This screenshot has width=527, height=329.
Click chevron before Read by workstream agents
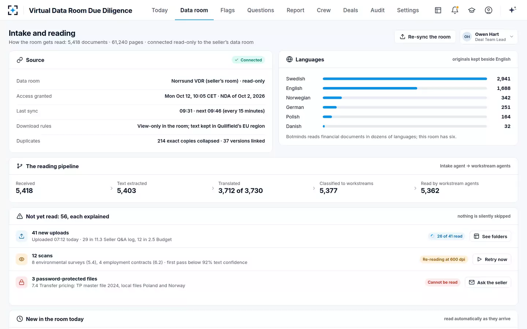coord(415,188)
